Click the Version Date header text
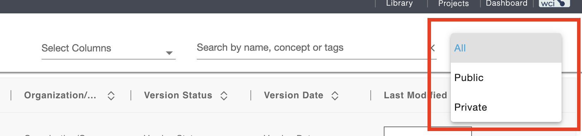 [x=293, y=95]
